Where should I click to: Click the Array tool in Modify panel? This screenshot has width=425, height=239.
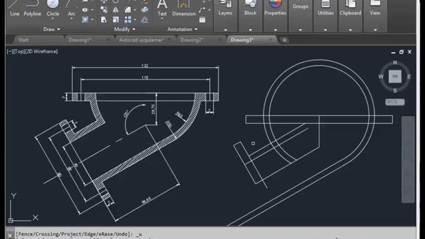point(127,19)
